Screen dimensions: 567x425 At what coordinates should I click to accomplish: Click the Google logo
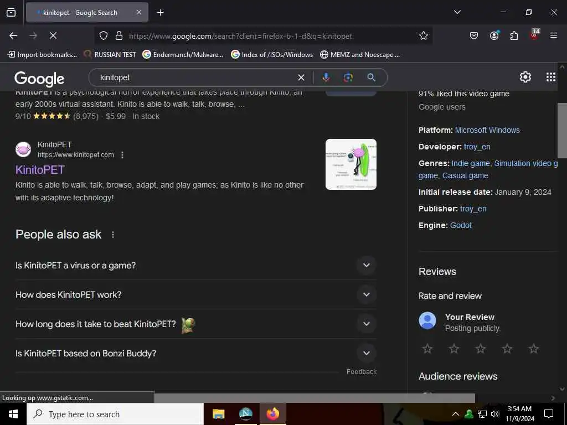click(x=39, y=79)
